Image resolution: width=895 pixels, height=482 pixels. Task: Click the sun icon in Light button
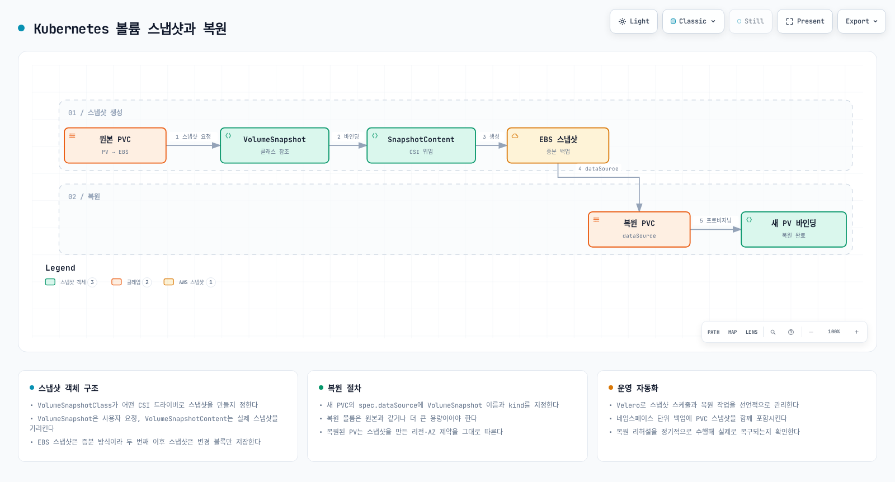click(x=622, y=21)
